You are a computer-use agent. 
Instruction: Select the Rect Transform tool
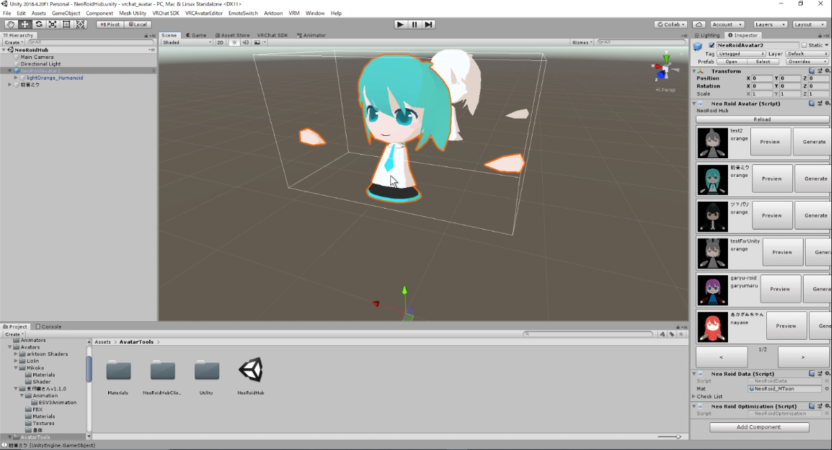(66, 24)
